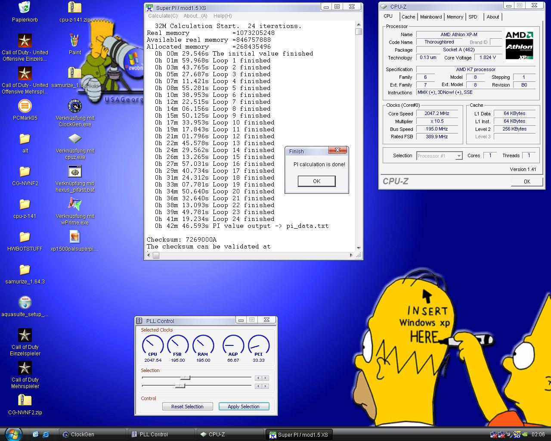Open the HWBOTSTUFF folder
The width and height of the screenshot is (551, 441).
25,237
